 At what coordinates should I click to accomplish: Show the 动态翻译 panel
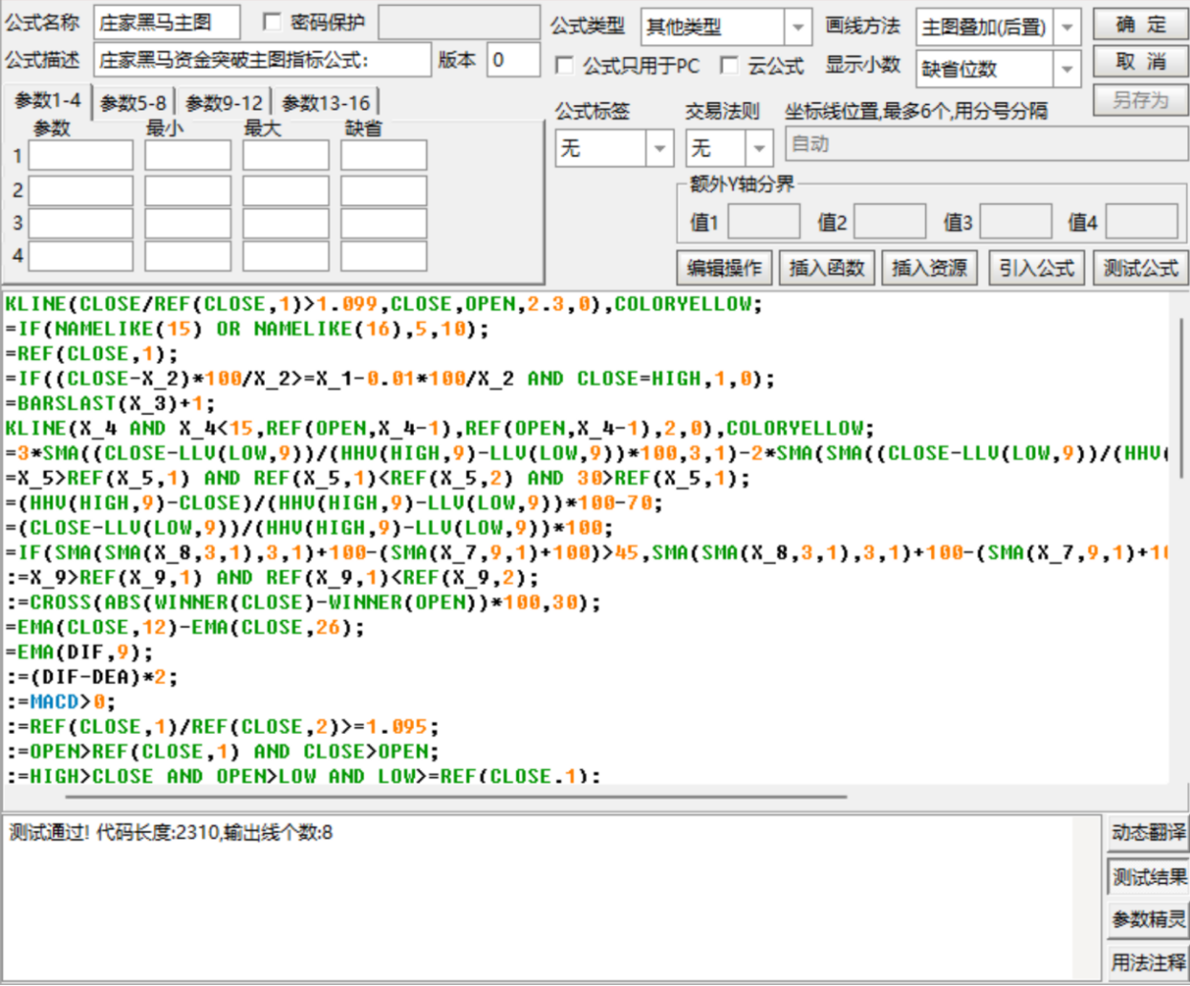pos(1148,833)
